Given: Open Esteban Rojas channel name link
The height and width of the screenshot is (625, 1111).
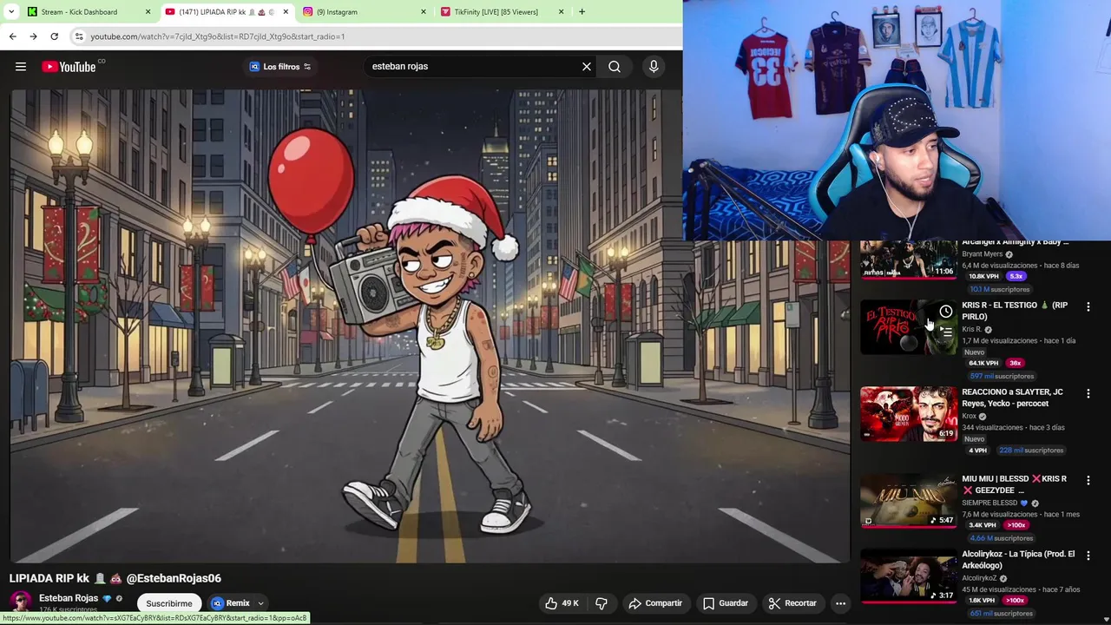Looking at the screenshot, I should pyautogui.click(x=69, y=598).
